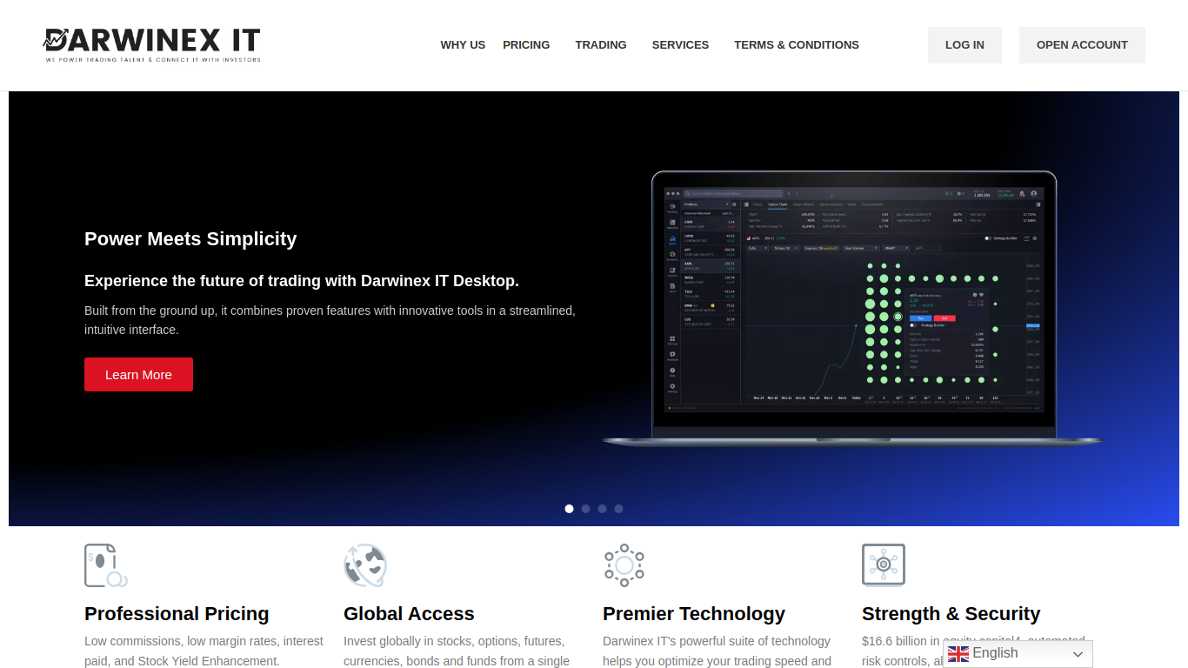Click the Premier Technology gear icon
The image size is (1188, 668).
tap(624, 566)
